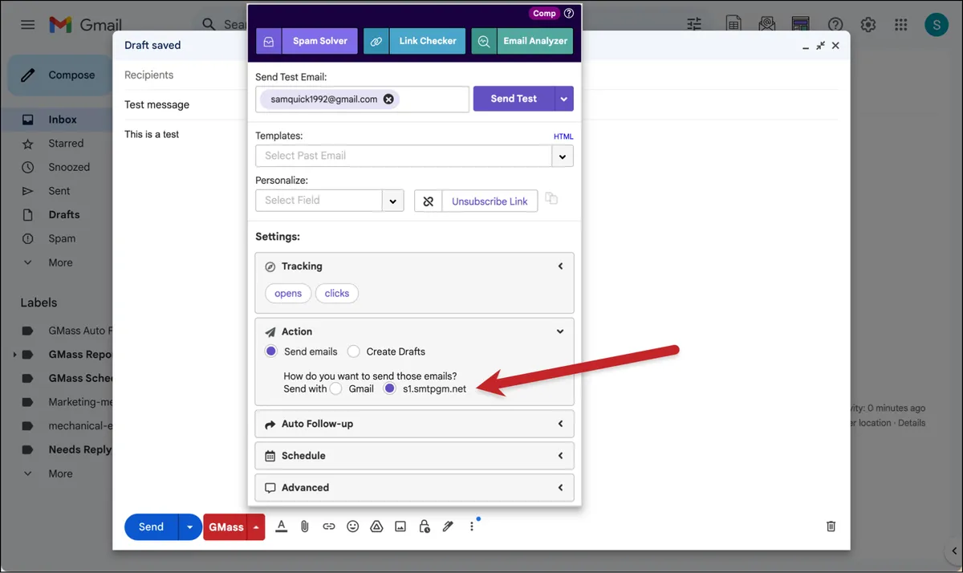Click the GMass help question mark icon
Viewport: 963px width, 573px height.
click(569, 14)
